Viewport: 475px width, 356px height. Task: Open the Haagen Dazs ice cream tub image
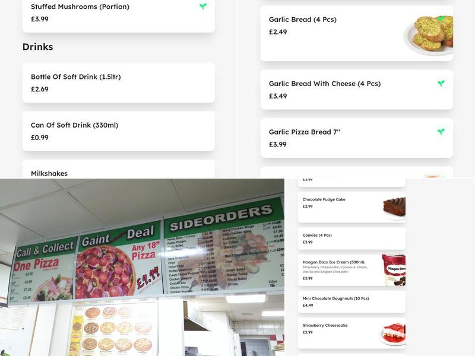tap(394, 270)
